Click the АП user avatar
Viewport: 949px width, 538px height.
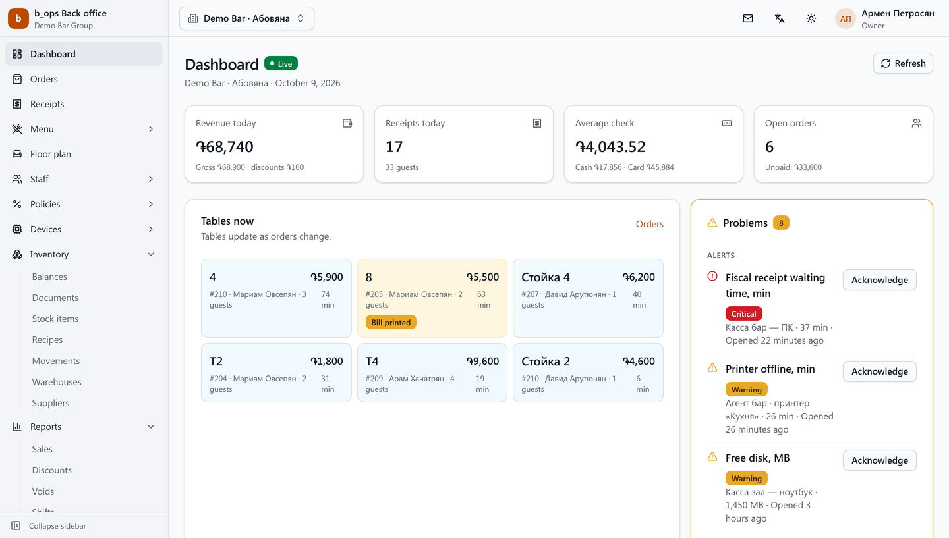point(846,18)
